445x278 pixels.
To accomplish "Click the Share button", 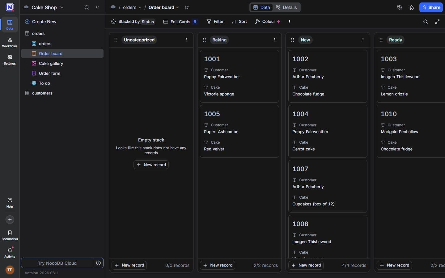I will pyautogui.click(x=431, y=7).
